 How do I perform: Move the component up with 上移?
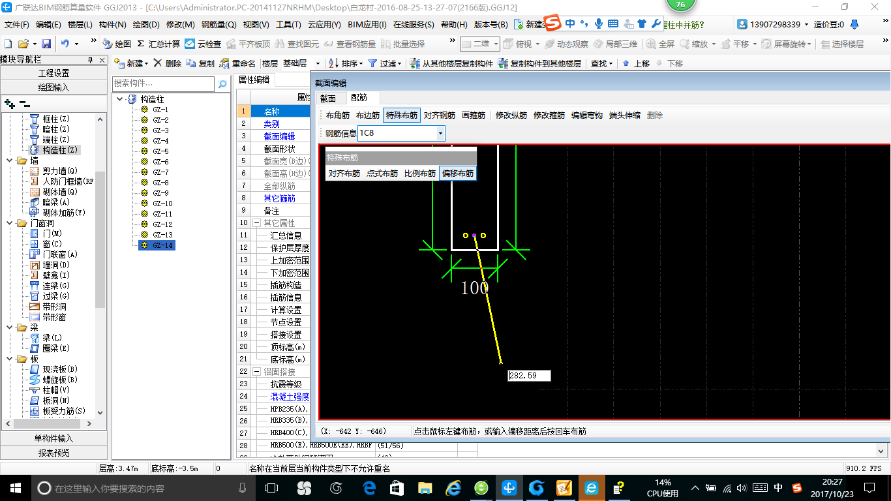(x=636, y=63)
